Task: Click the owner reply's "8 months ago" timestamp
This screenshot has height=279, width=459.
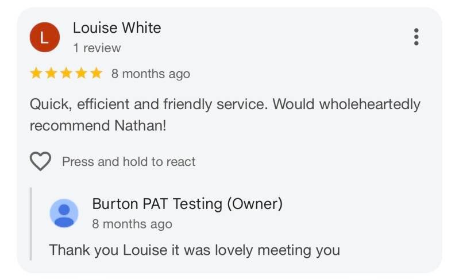Action: 132,224
